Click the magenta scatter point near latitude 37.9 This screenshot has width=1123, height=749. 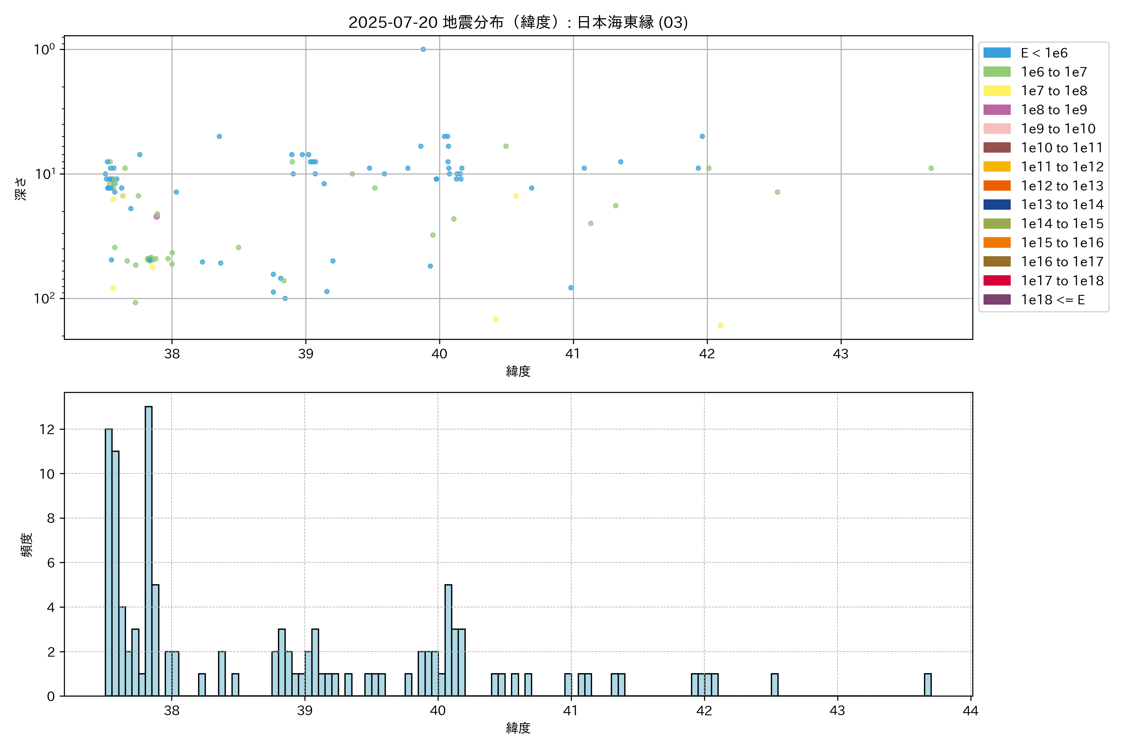pos(157,217)
